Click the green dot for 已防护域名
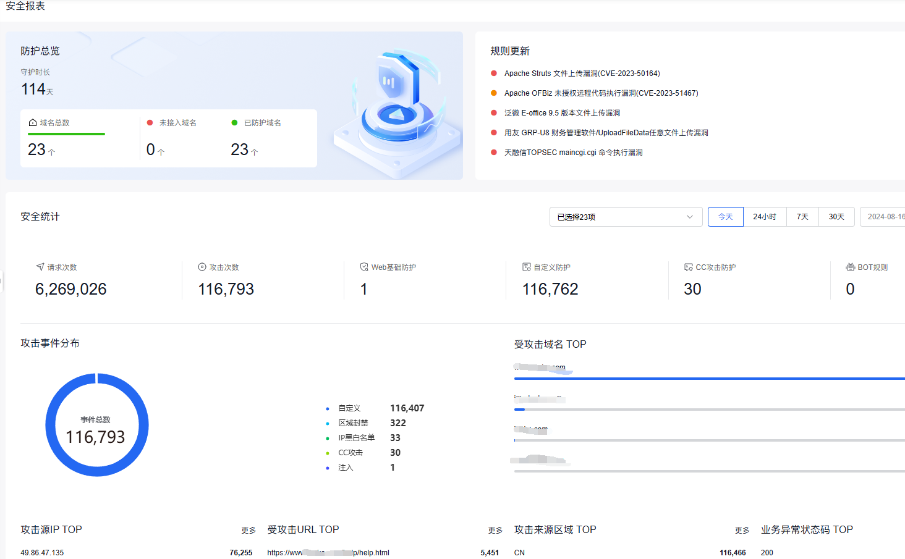 coord(234,122)
